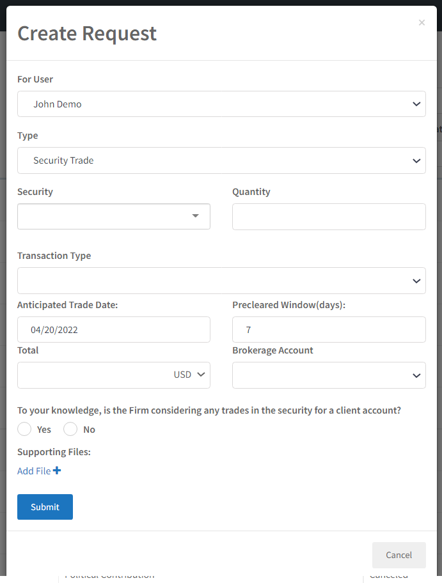Select the No radio button
This screenshot has height=583, width=442.
pos(70,429)
